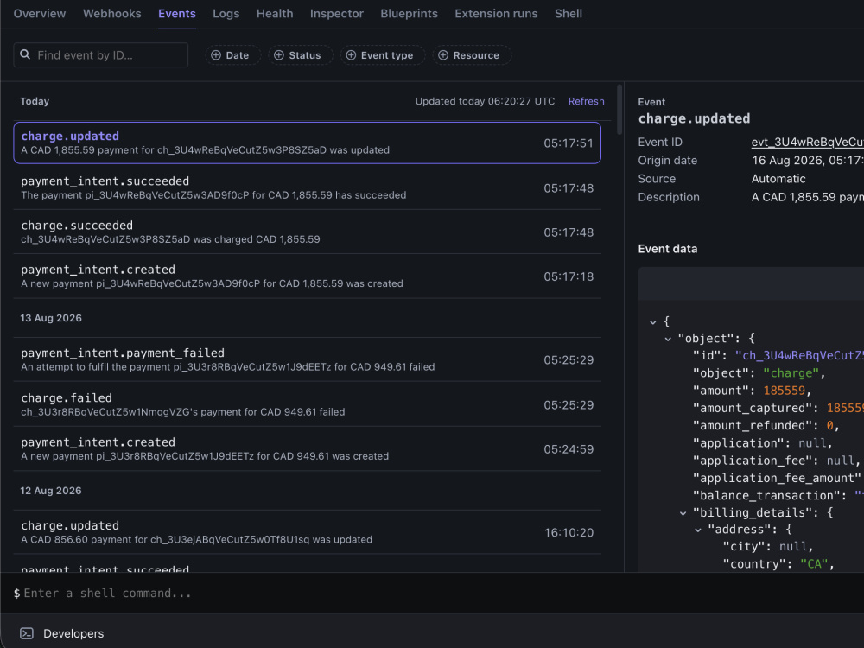This screenshot has height=648, width=864.
Task: Click the "object": "charge" value
Action: click(x=791, y=373)
